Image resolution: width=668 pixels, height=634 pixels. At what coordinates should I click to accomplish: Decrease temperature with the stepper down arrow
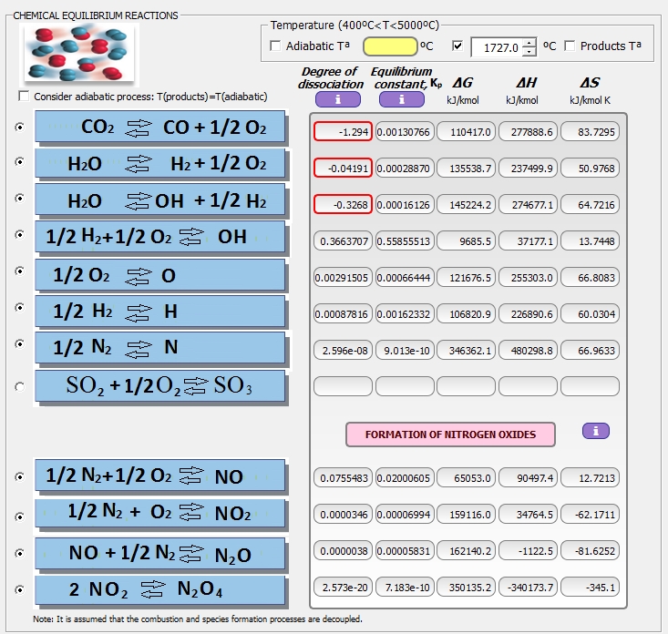point(529,52)
